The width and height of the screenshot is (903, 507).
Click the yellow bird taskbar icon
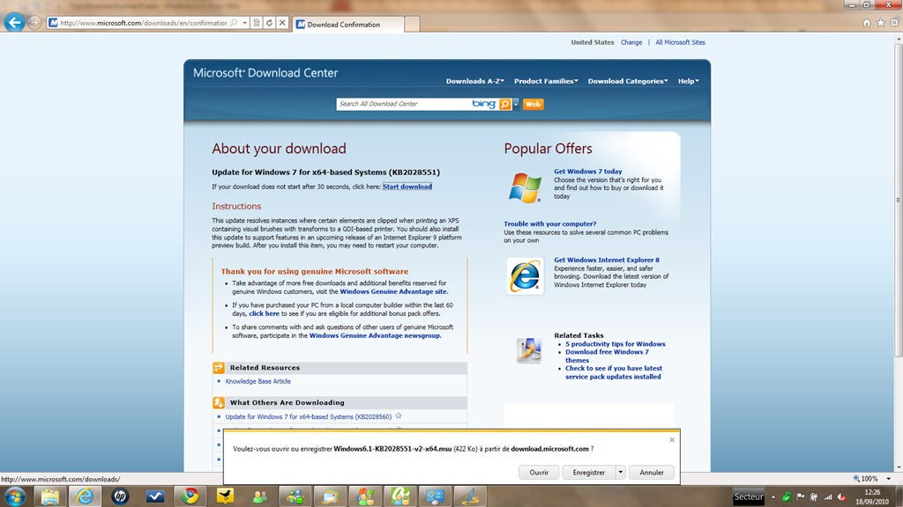click(x=225, y=496)
